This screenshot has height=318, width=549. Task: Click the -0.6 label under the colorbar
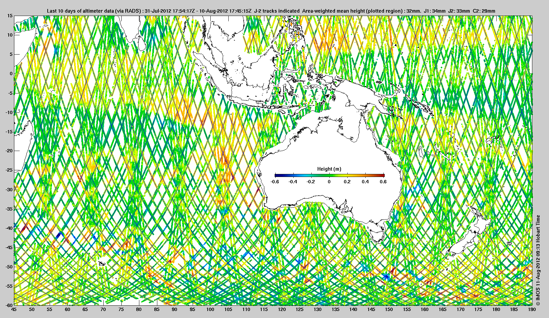(275, 182)
